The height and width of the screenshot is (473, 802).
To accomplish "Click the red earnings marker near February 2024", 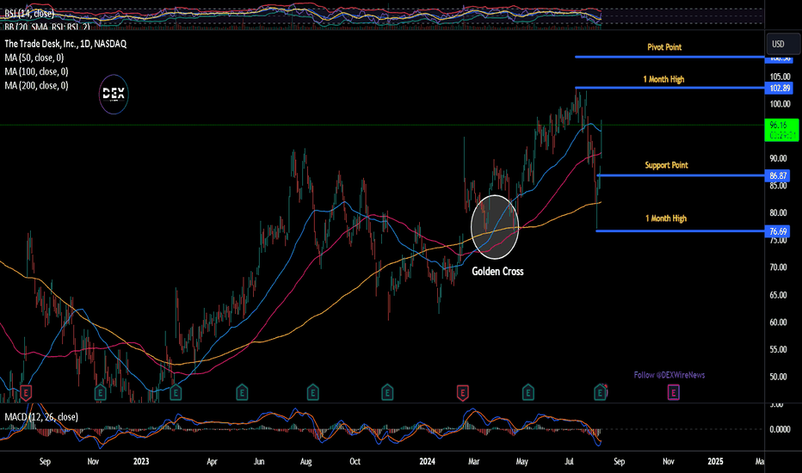I will 462,393.
